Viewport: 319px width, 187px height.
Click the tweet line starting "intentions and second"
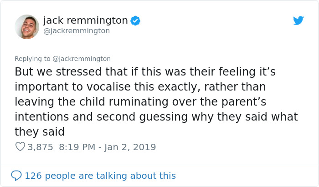156,117
